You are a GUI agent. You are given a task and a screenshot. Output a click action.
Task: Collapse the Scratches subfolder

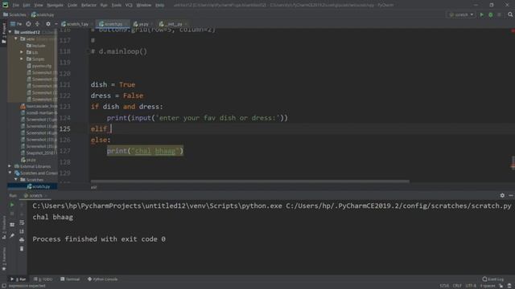pos(16,180)
